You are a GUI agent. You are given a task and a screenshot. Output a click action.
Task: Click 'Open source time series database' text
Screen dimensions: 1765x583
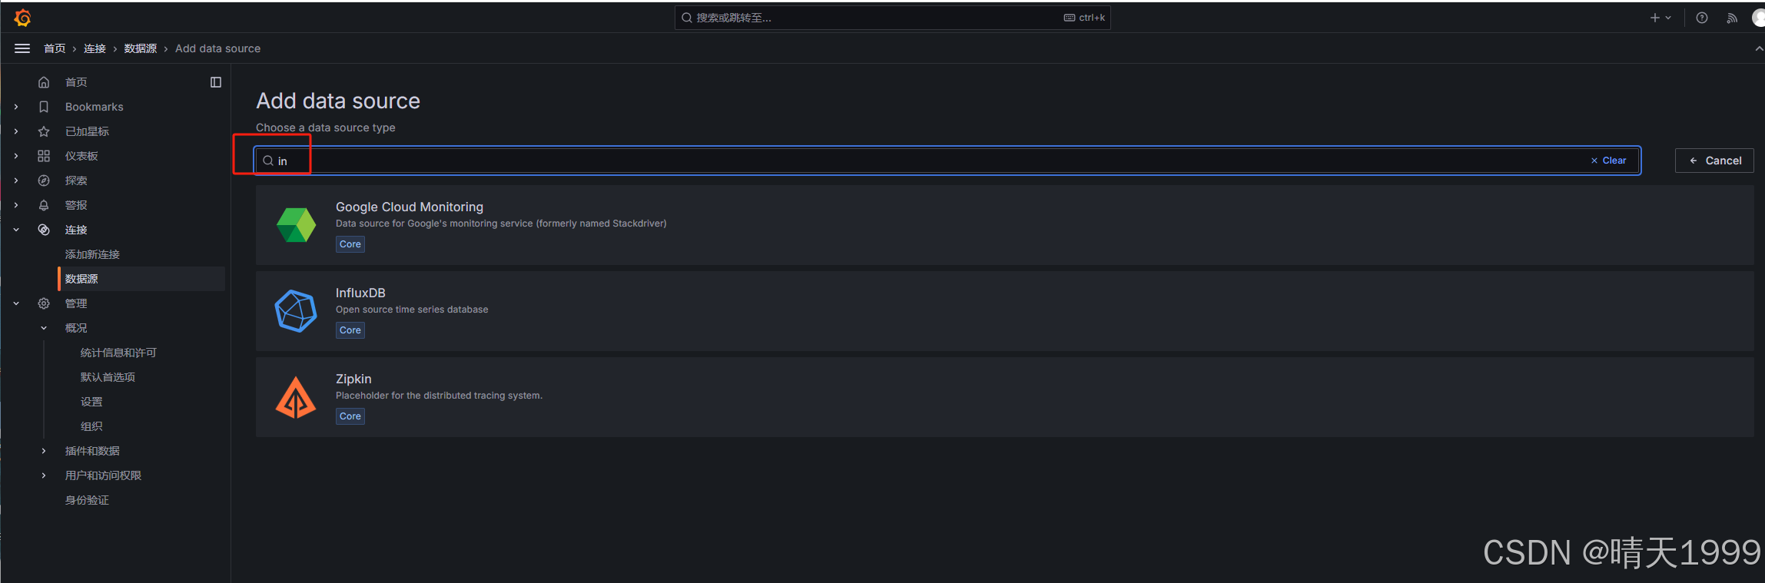[412, 310]
